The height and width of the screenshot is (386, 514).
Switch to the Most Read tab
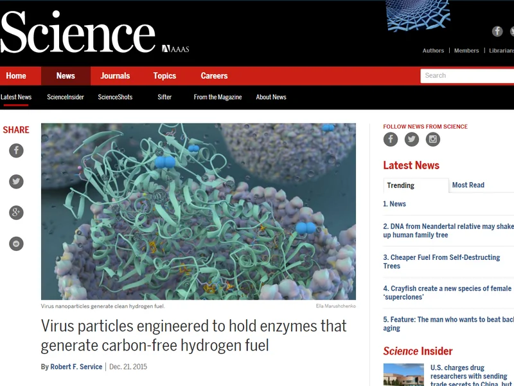point(468,185)
